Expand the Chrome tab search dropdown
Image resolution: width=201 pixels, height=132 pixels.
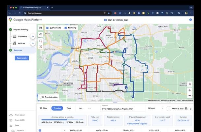click(x=191, y=8)
